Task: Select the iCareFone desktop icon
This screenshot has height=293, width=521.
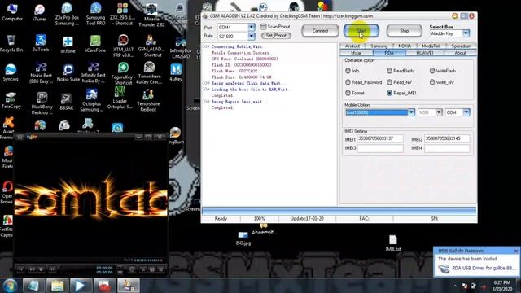Action: pyautogui.click(x=95, y=44)
